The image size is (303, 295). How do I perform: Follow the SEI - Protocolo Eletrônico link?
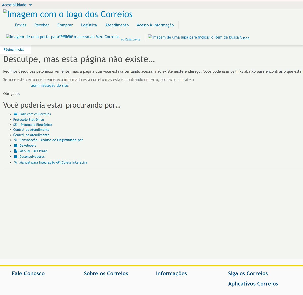[32, 125]
